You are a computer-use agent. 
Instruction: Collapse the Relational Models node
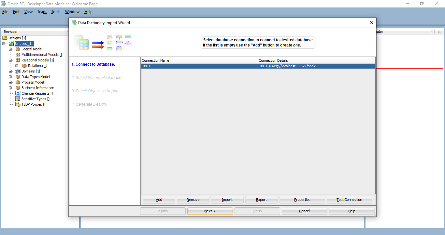tap(10, 60)
